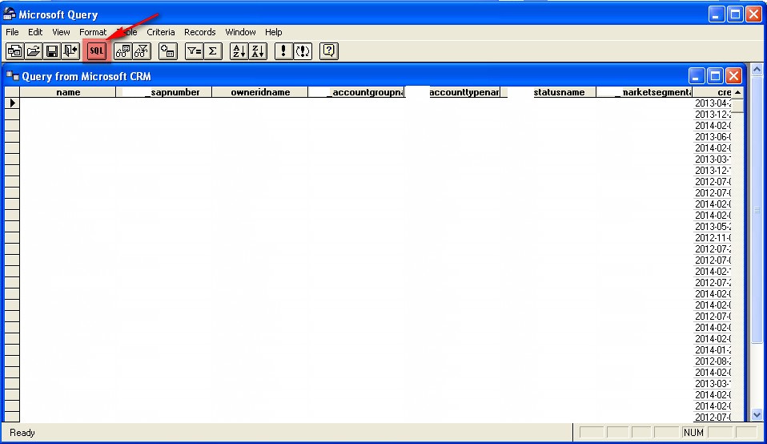
Task: Toggle the Auto Query icon
Action: (x=303, y=51)
